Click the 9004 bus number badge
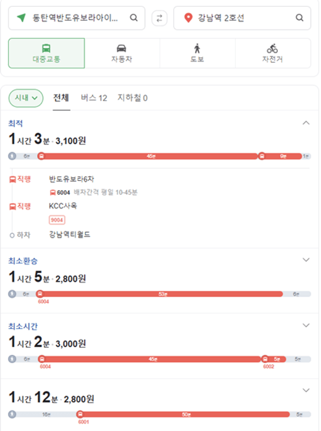Viewport: 321px width, 431px height. point(57,220)
